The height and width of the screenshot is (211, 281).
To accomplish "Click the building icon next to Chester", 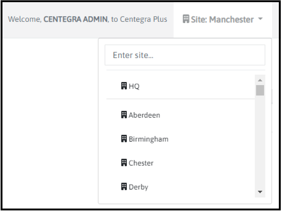I will click(x=124, y=163).
